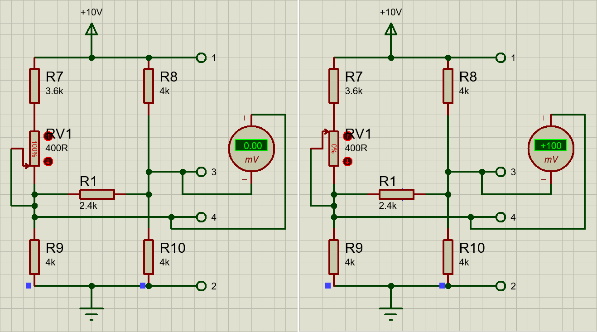The width and height of the screenshot is (597, 332).
Task: Click terminal 3 in the +100 mV circuit
Action: pos(501,172)
